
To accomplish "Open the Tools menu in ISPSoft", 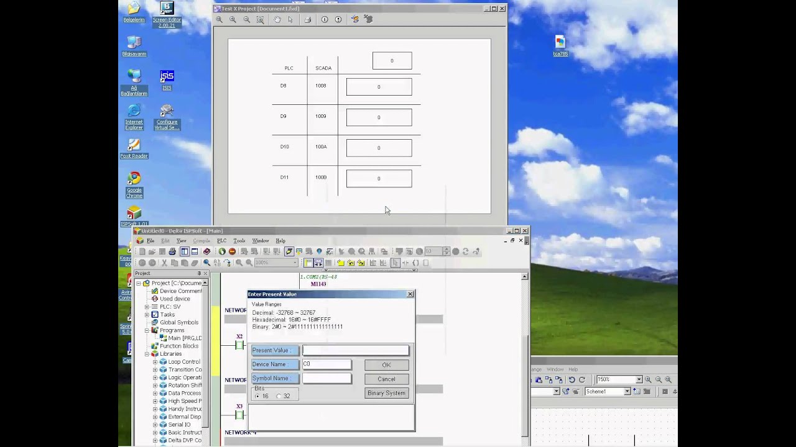I will coord(239,241).
